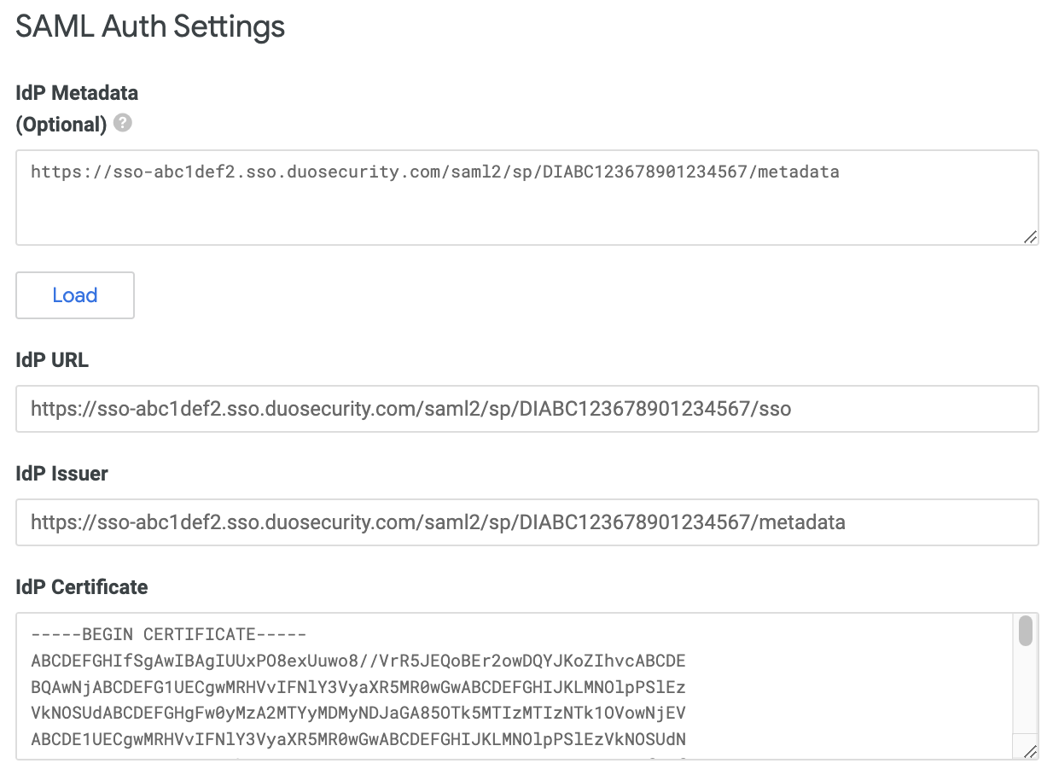The height and width of the screenshot is (775, 1053).
Task: Click the resize handle of IdP Certificate box
Action: tap(1029, 752)
